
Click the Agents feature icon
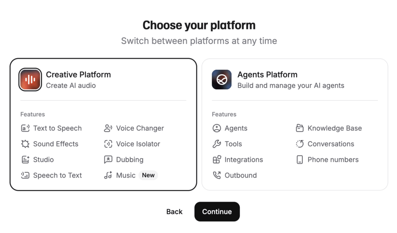(x=217, y=128)
